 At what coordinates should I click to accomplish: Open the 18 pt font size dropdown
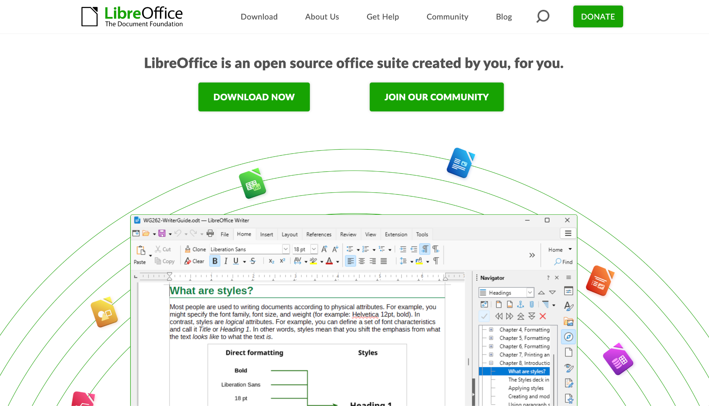[314, 249]
